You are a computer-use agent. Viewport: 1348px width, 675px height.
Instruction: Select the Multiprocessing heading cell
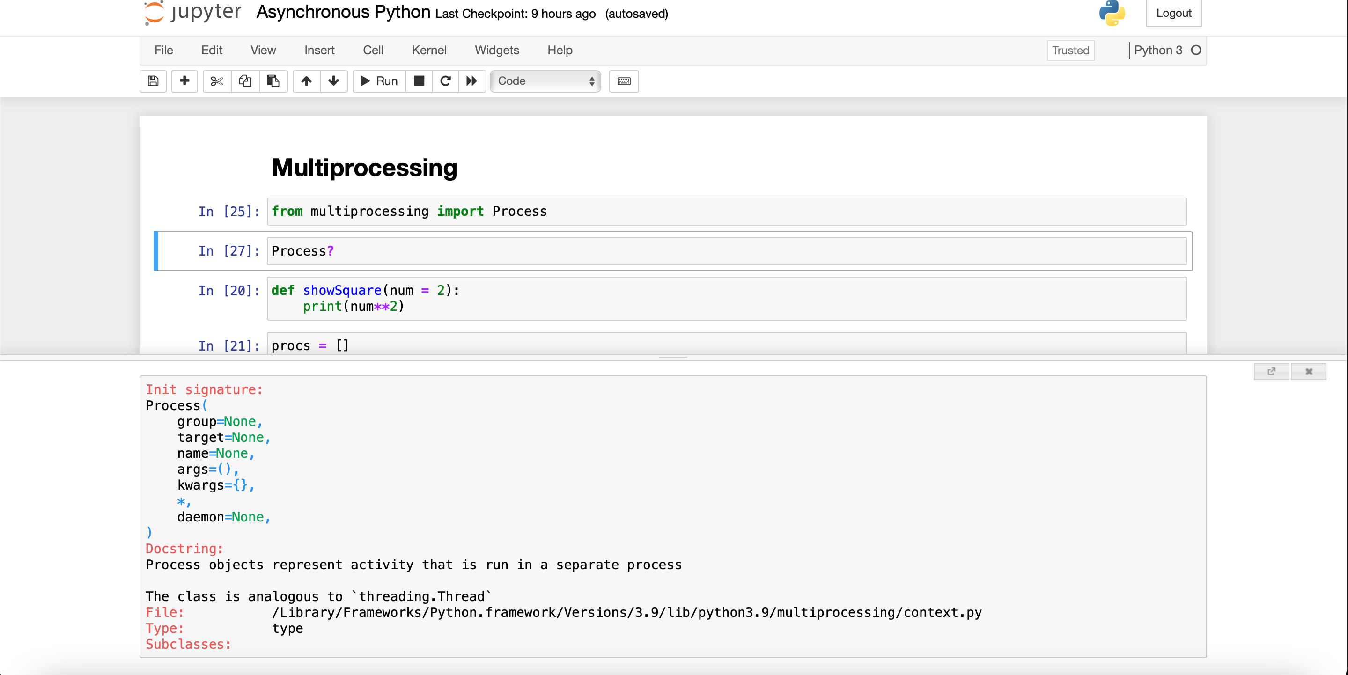(364, 168)
